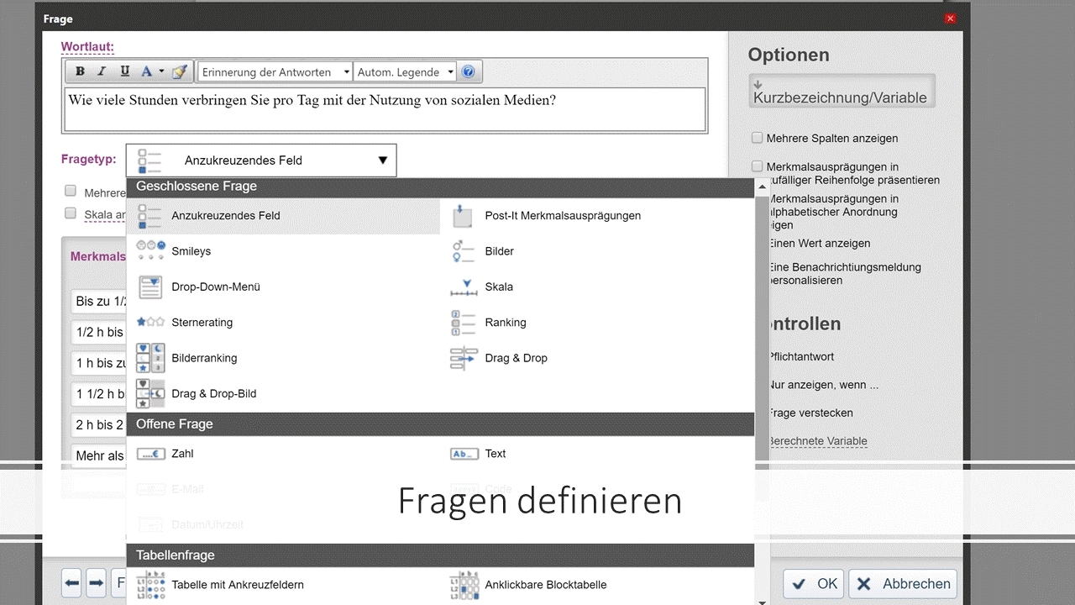Select the Sternerating stars icon
This screenshot has width=1075, height=605.
150,322
